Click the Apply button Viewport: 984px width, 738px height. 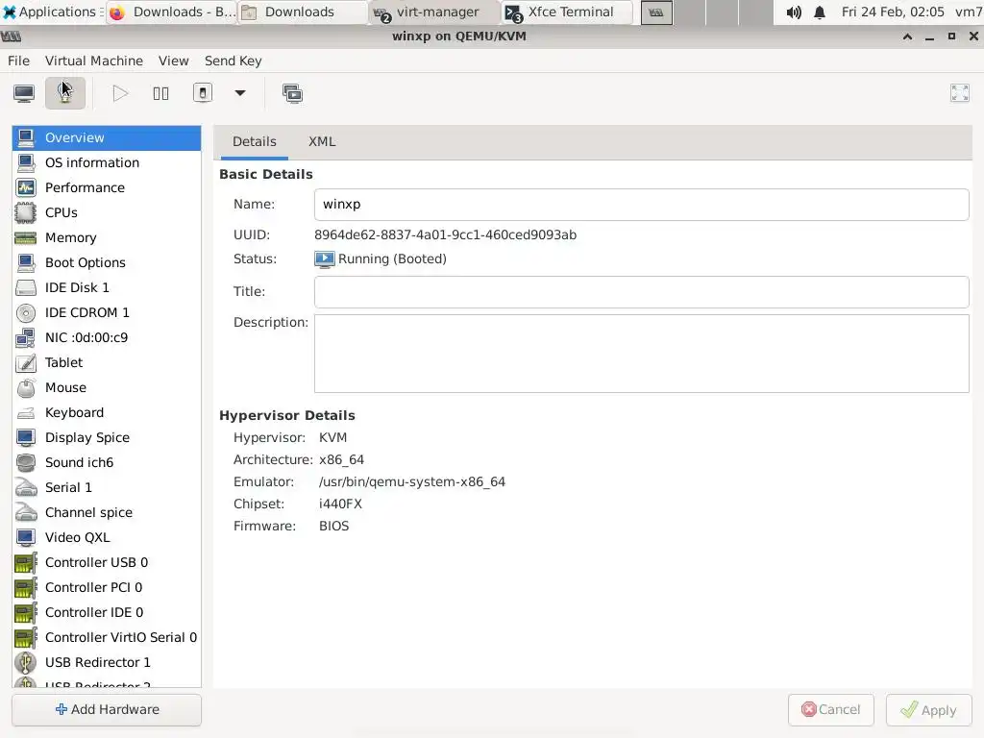click(x=929, y=710)
